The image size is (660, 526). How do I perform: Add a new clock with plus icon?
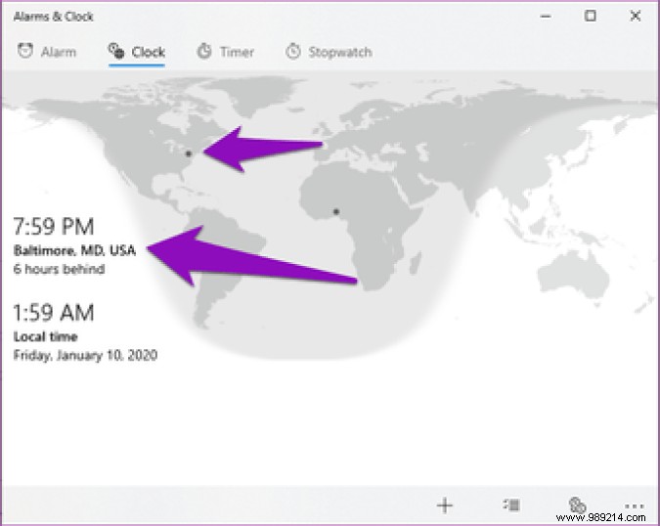tap(445, 504)
